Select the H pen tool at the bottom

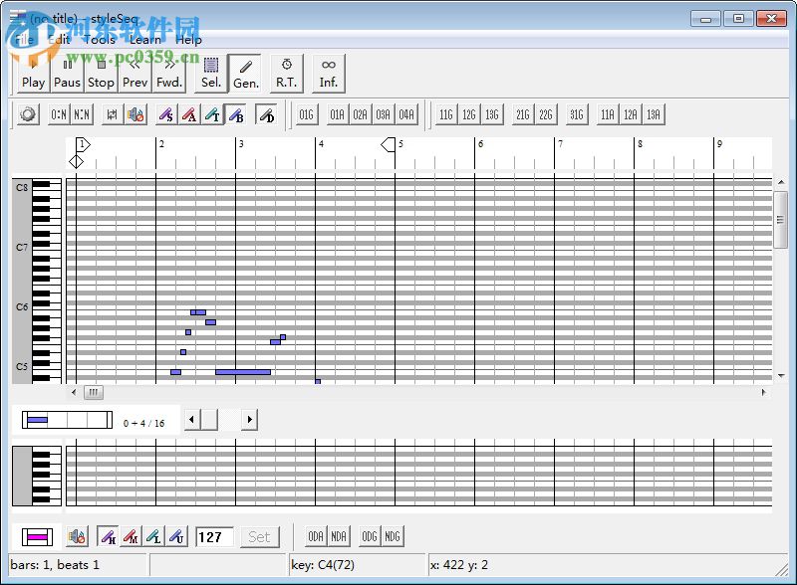[x=109, y=536]
